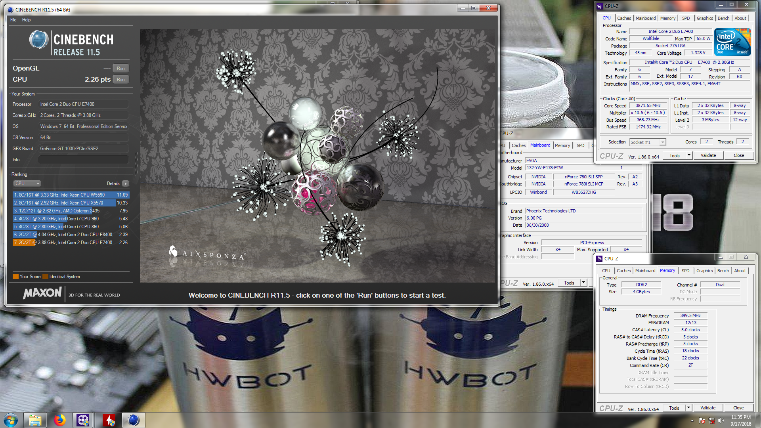Screen dimensions: 761x428
Task: Open the Windows Start menu orb
Action: click(x=11, y=420)
